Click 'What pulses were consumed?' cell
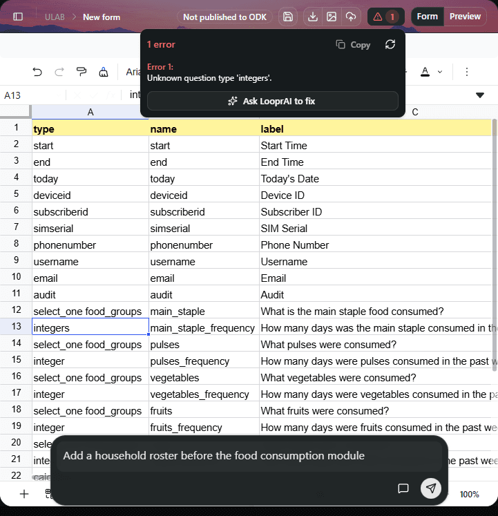Image resolution: width=498 pixels, height=516 pixels. point(375,343)
